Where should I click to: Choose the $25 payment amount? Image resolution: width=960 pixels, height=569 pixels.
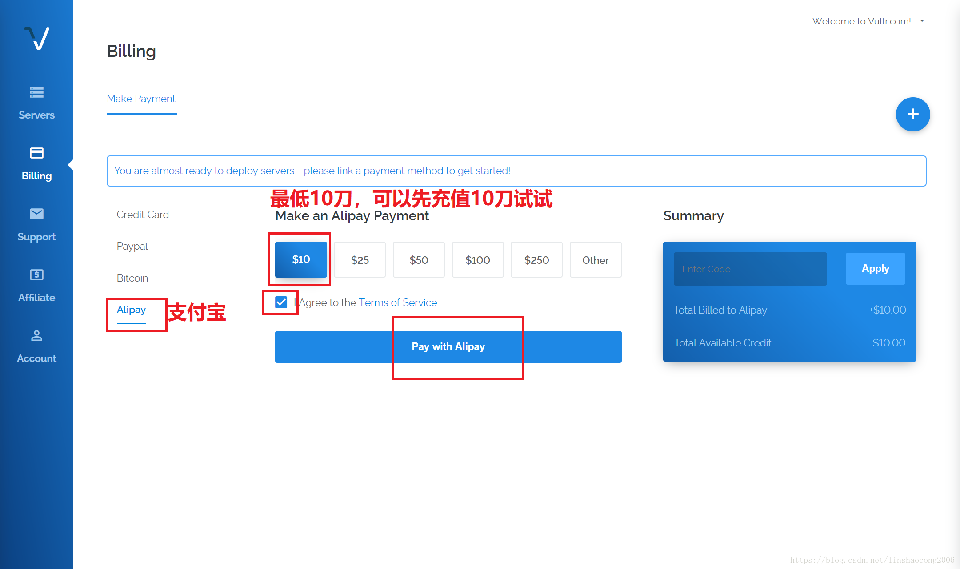click(360, 260)
